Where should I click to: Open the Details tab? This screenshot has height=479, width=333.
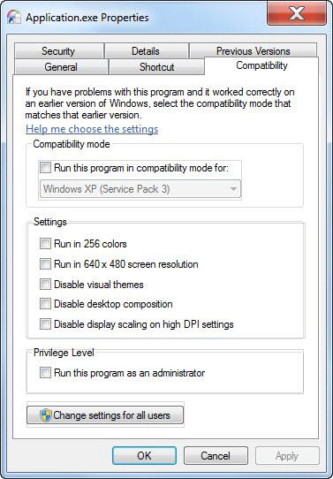[x=147, y=51]
